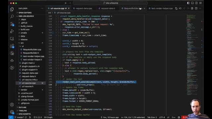Click the remote window indicator in status bar

point(11,117)
